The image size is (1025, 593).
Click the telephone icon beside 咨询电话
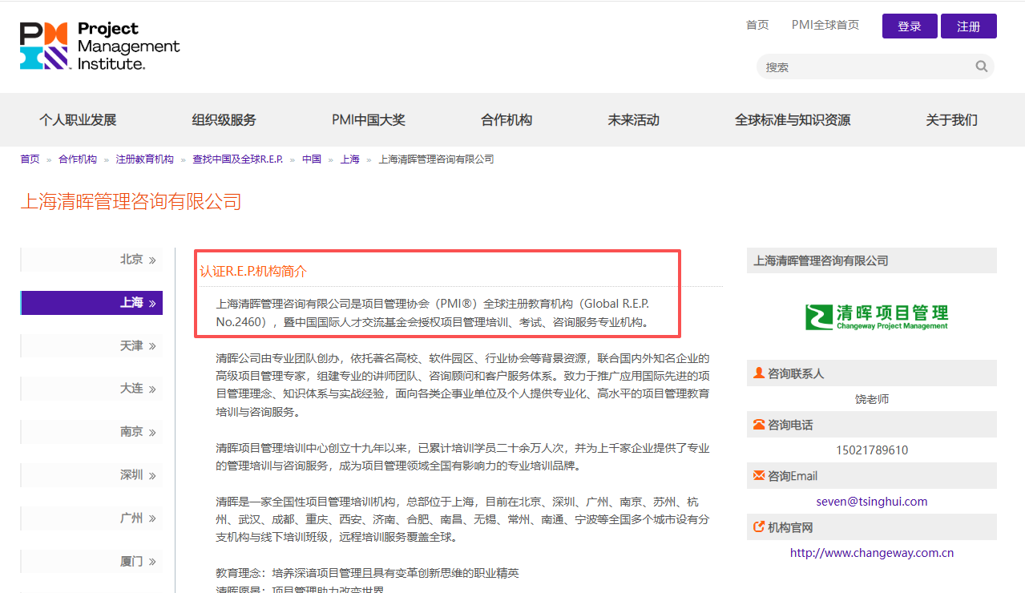(x=759, y=424)
